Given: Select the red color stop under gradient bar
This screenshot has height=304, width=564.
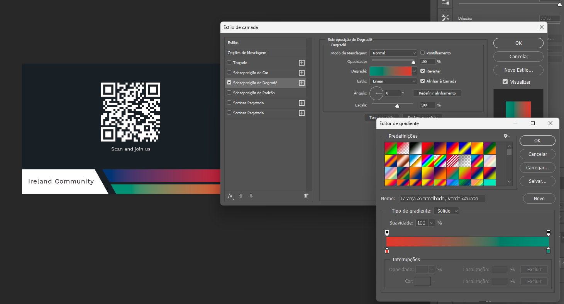Looking at the screenshot, I should pos(387,251).
